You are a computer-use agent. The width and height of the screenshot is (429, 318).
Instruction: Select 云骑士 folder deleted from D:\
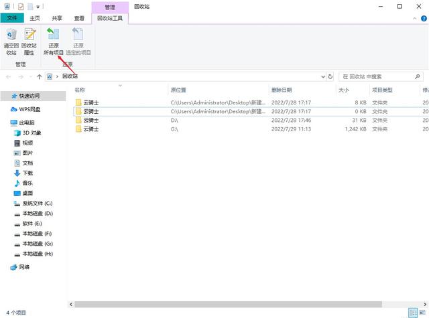(91, 121)
